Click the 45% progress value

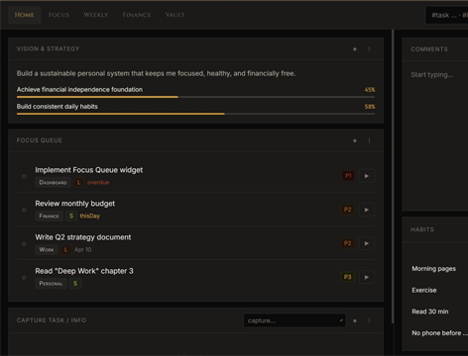[370, 90]
